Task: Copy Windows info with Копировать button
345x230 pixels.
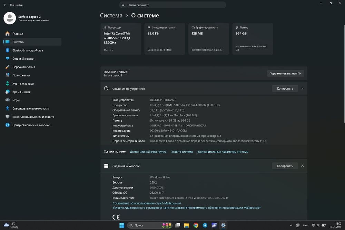Action: tap(285, 166)
